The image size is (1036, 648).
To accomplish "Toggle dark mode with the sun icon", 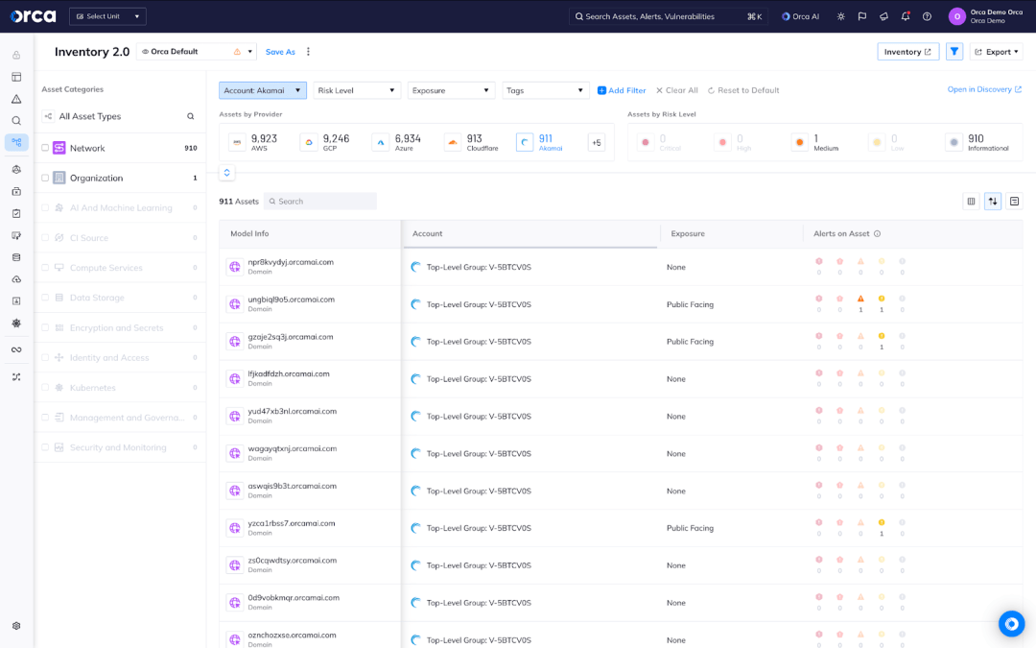I will 839,15.
